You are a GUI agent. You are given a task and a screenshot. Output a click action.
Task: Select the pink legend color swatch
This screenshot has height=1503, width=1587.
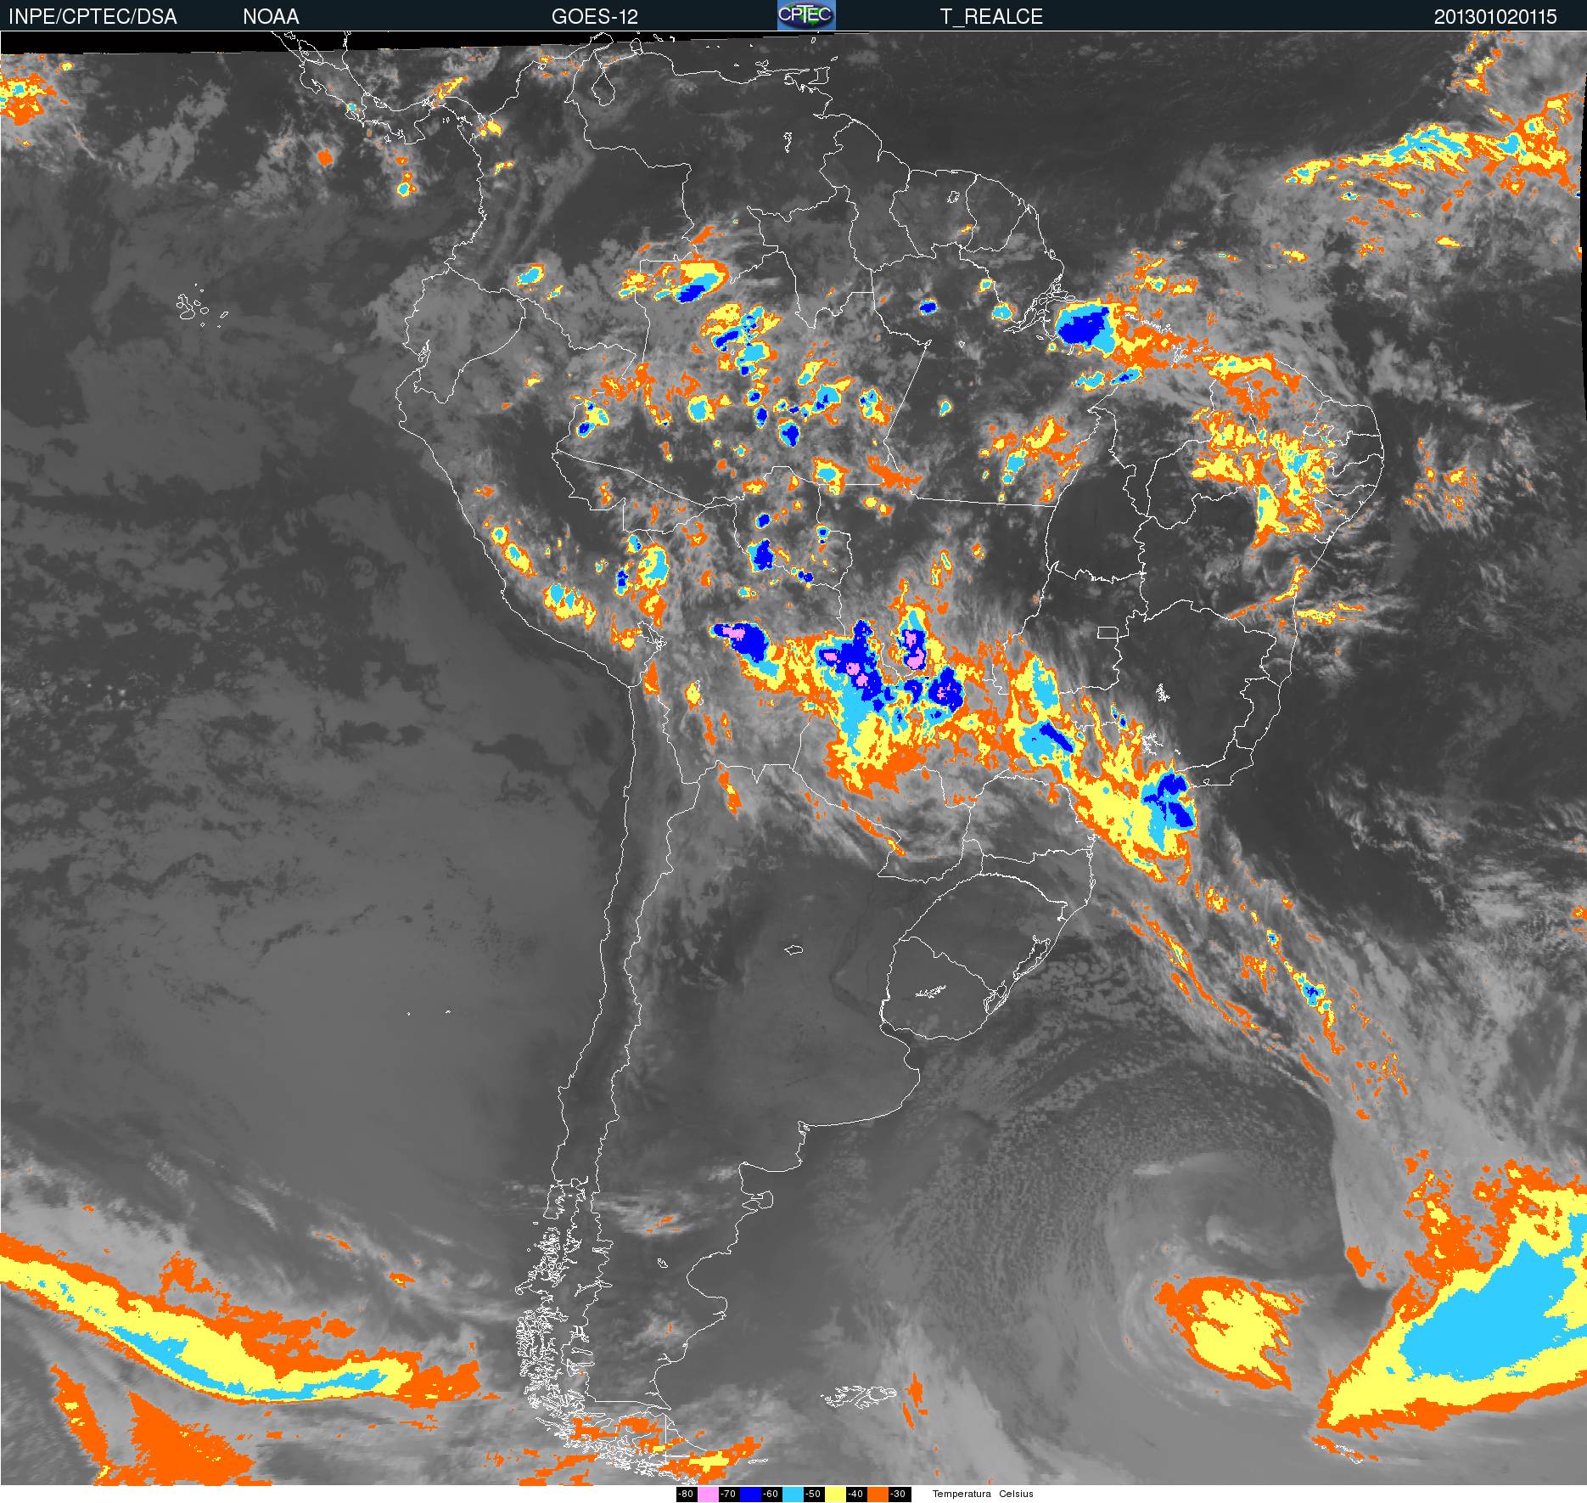708,1495
